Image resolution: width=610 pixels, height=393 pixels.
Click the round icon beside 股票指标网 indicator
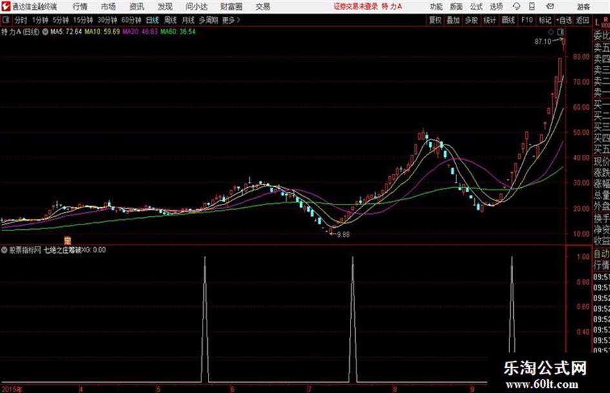point(5,250)
